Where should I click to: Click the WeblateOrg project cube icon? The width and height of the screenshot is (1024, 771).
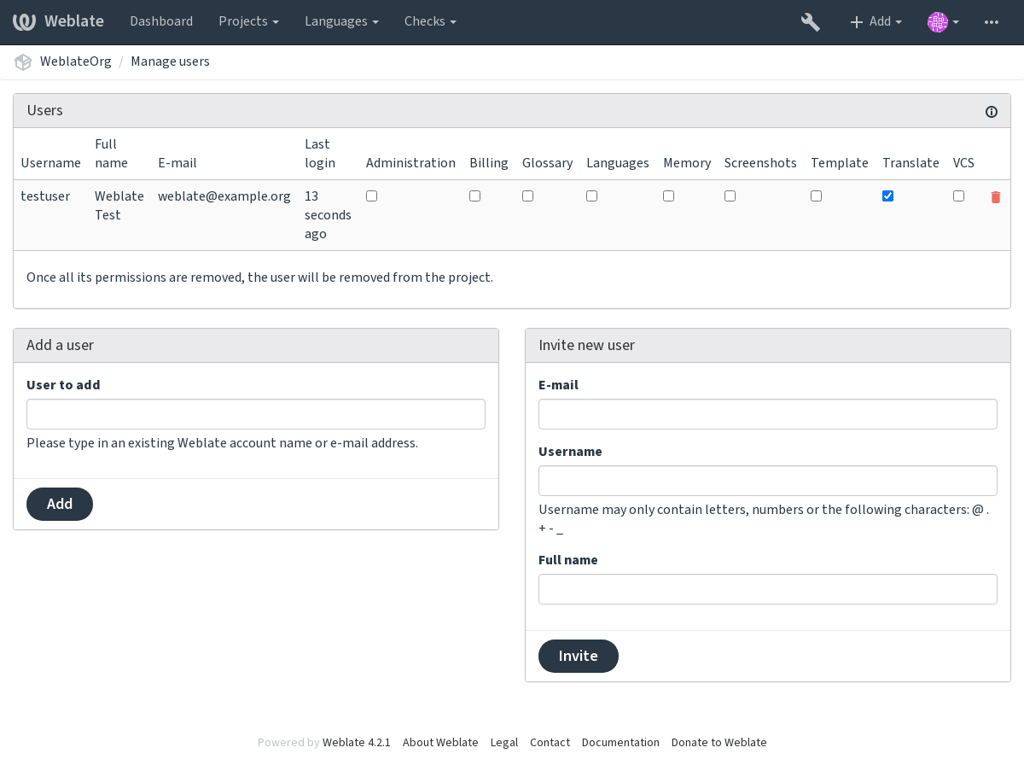tap(23, 61)
